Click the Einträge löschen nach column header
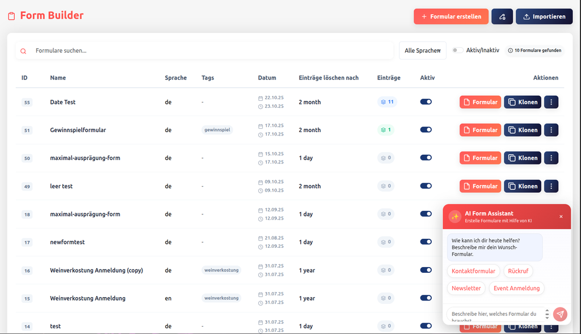 329,78
